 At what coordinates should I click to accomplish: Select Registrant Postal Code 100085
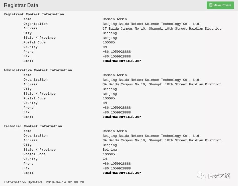[x=109, y=42]
